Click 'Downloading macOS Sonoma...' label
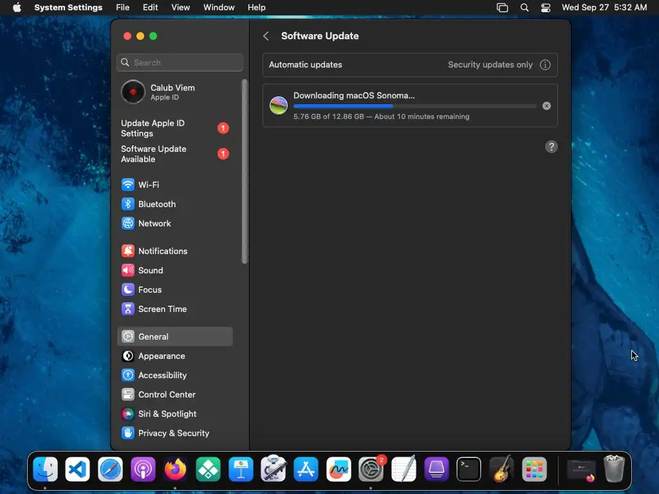 354,95
